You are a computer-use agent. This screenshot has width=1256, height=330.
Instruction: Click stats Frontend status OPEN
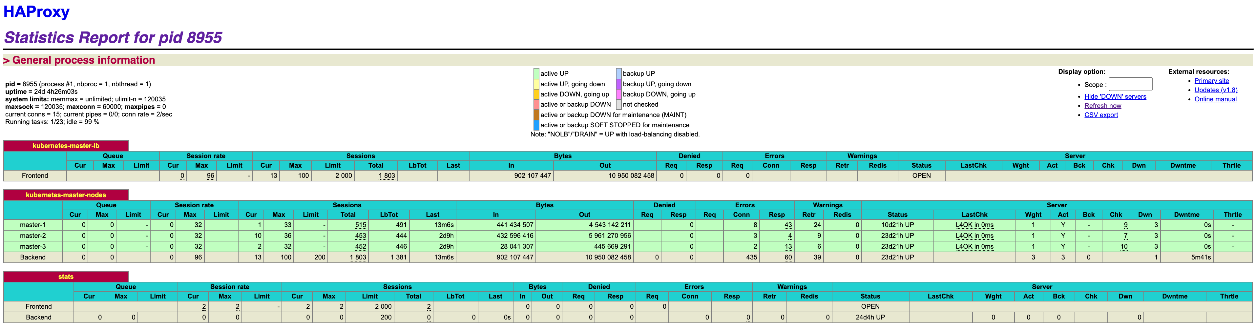tap(870, 307)
